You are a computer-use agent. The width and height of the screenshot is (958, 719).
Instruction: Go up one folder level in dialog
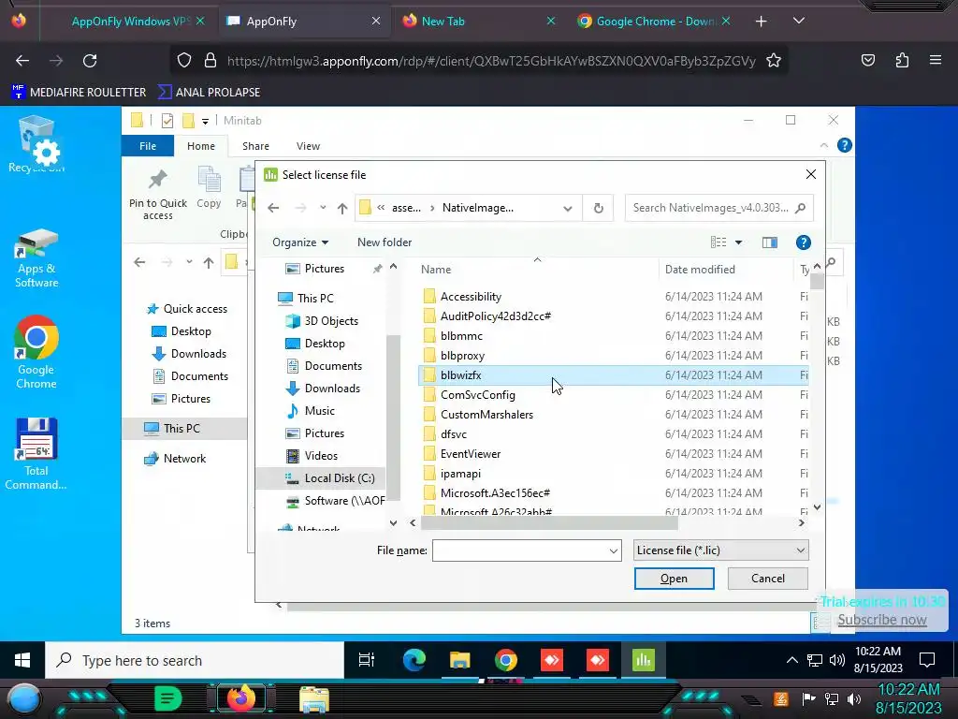pyautogui.click(x=342, y=208)
